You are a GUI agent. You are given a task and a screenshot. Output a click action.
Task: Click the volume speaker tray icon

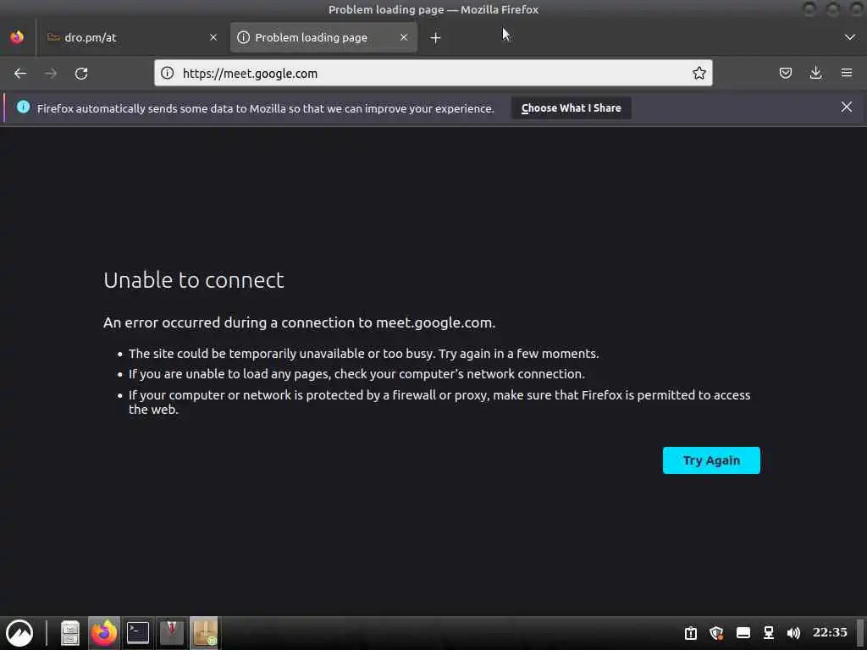(793, 633)
